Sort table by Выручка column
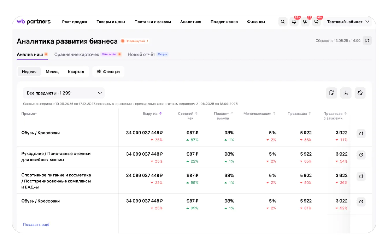This screenshot has height=249, width=388. 152,114
